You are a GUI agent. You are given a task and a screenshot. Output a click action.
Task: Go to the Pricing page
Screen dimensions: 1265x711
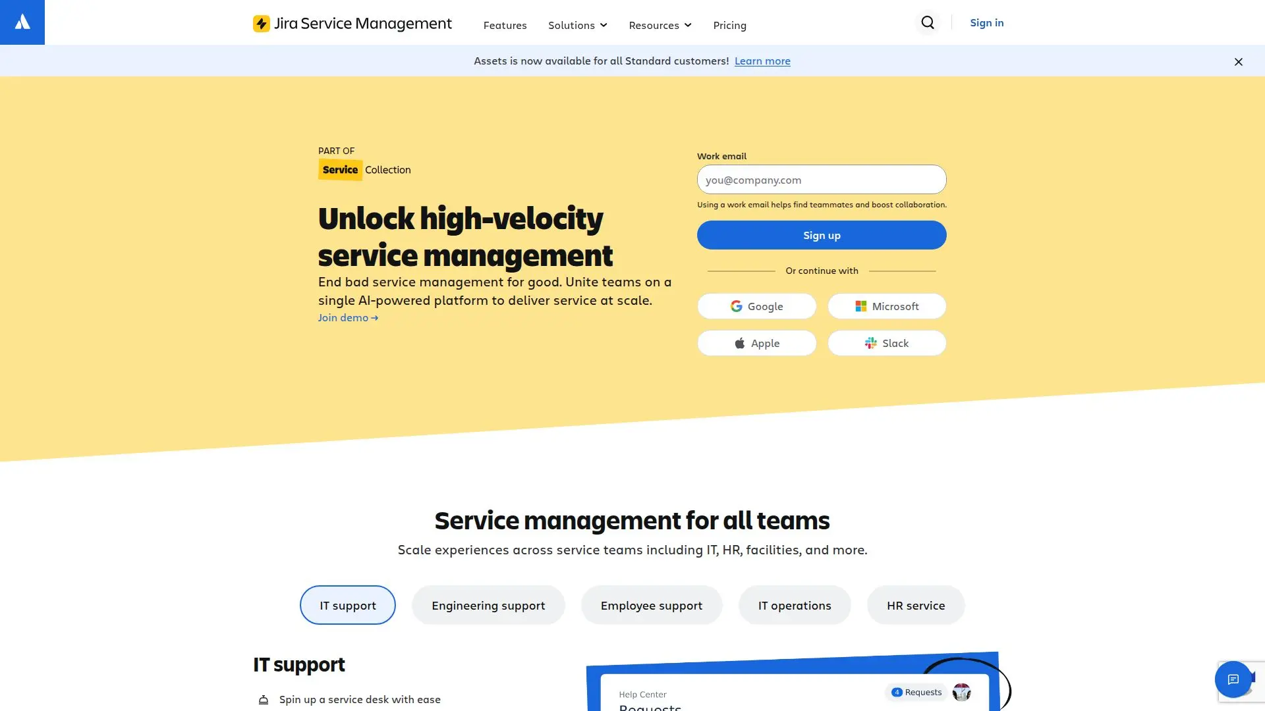pyautogui.click(x=729, y=25)
